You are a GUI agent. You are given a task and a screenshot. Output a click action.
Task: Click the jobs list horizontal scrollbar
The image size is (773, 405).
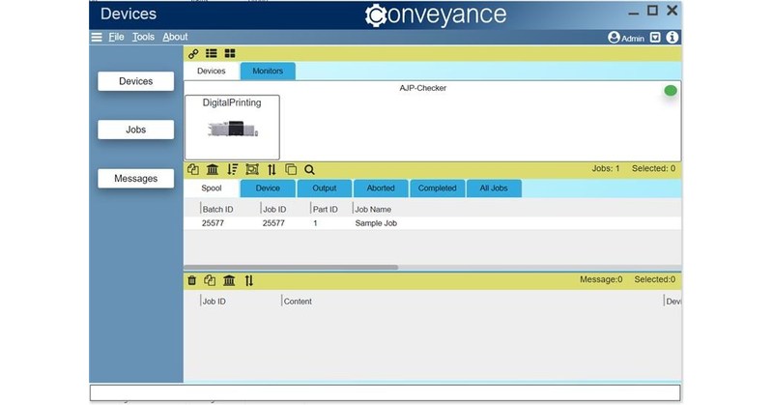pyautogui.click(x=291, y=268)
